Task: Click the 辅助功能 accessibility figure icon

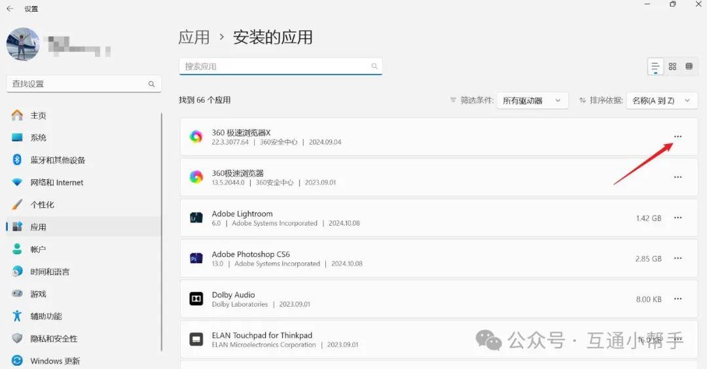Action: pos(17,316)
